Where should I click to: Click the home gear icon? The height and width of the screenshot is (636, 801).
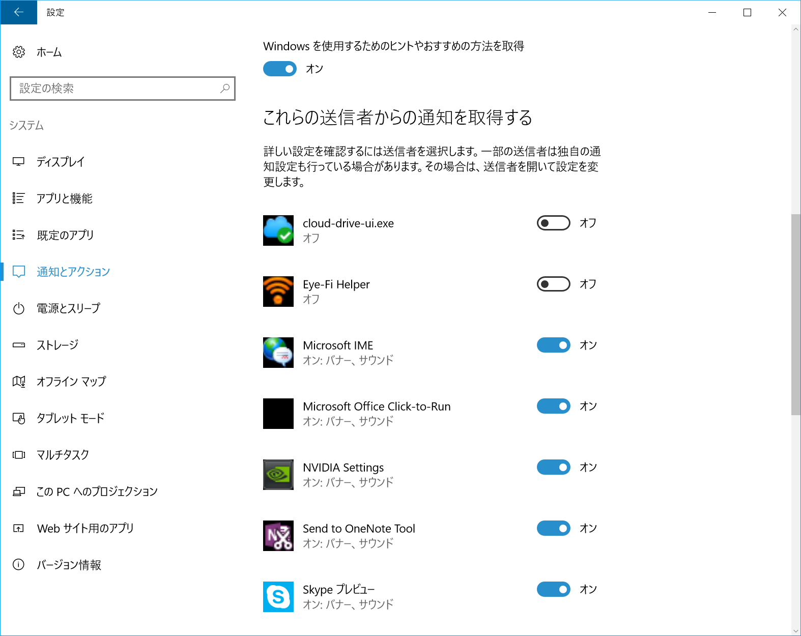pos(19,52)
